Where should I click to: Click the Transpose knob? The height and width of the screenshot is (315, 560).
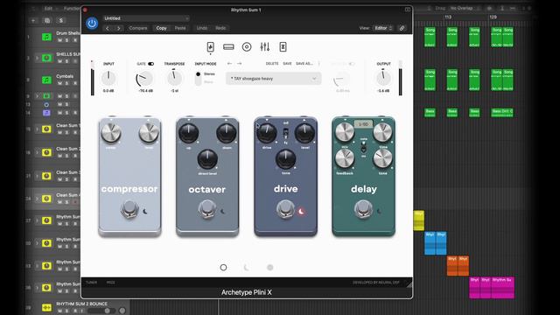(174, 78)
